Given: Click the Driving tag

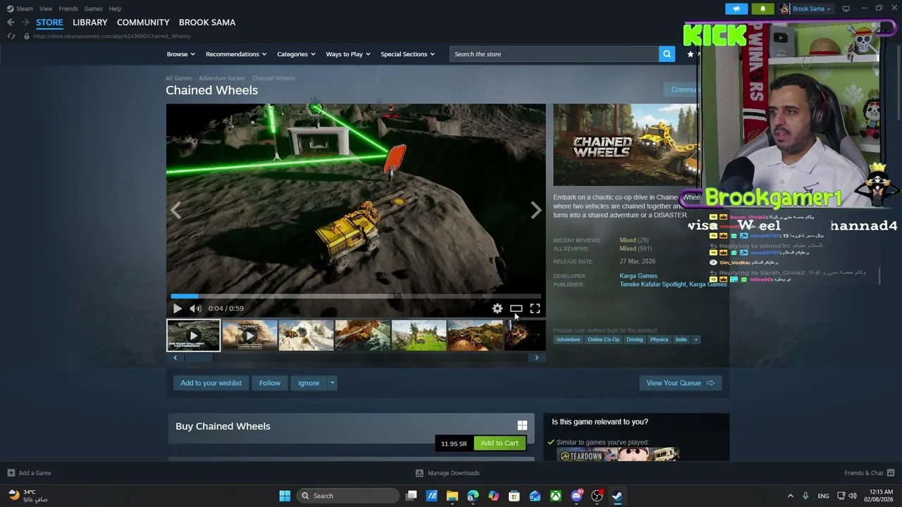Looking at the screenshot, I should point(635,339).
